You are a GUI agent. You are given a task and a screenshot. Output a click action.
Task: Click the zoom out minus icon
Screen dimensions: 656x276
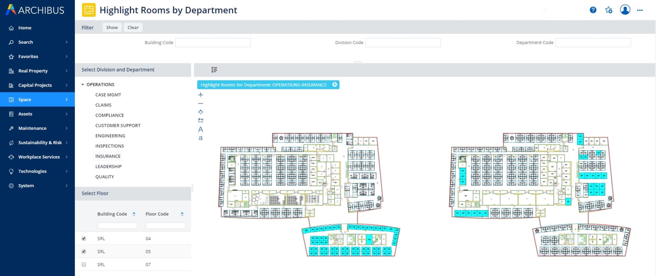click(201, 103)
